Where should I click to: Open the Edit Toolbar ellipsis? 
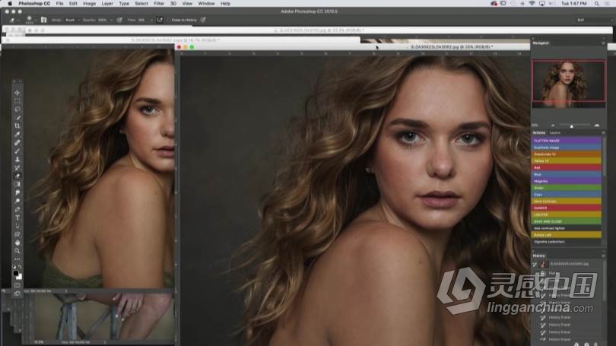point(17,259)
